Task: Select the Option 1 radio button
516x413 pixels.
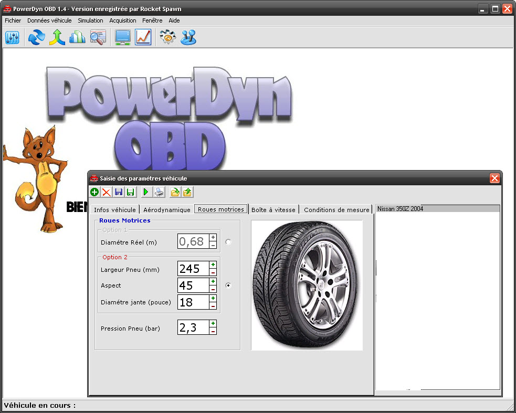Action: tap(228, 242)
